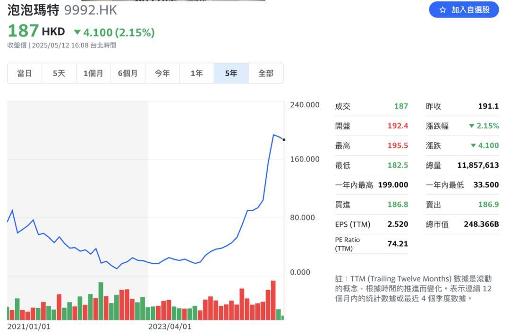This screenshot has height=336, width=510.
Task: Switch to the 6個月 tab
Action: 128,73
